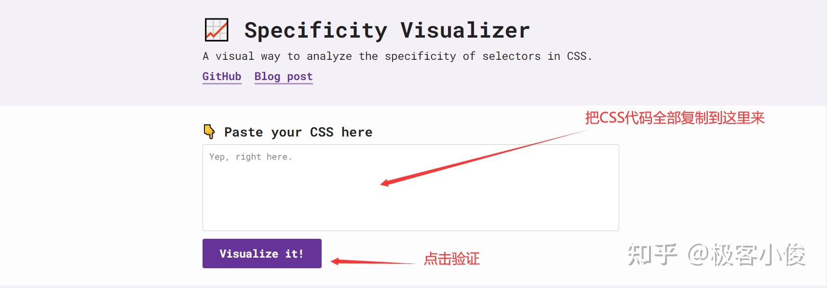Click the 'Yep, right here.' placeholder text
This screenshot has width=827, height=288.
point(250,157)
